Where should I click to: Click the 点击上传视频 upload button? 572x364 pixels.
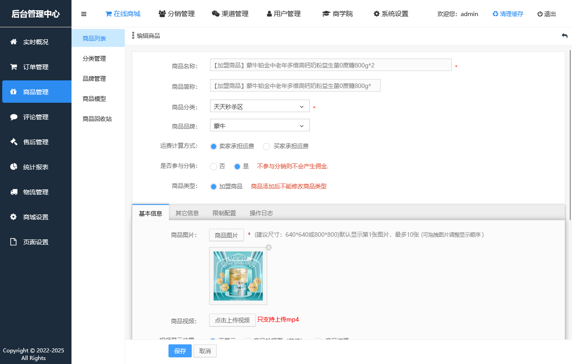pos(232,320)
